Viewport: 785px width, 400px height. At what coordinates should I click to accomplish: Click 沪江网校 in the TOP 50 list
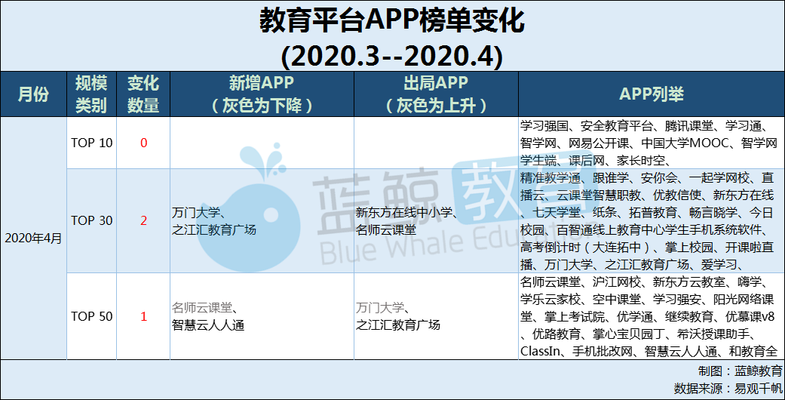coord(617,282)
